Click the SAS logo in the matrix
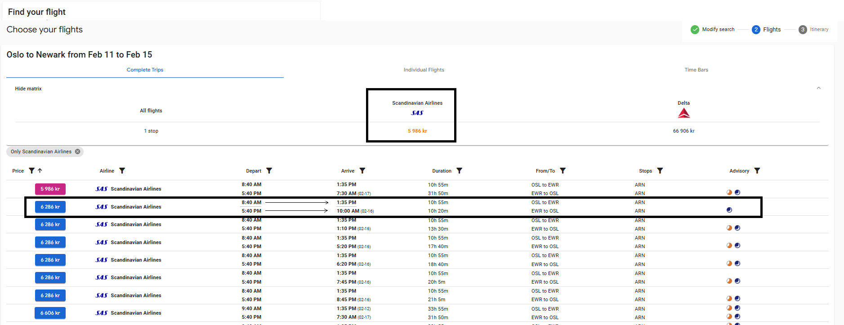844x325 pixels. (x=417, y=113)
